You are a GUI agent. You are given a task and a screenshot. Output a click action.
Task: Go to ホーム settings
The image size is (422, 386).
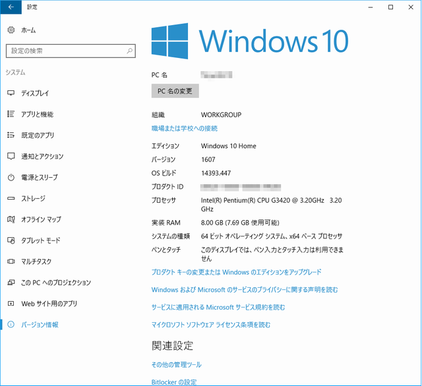28,30
